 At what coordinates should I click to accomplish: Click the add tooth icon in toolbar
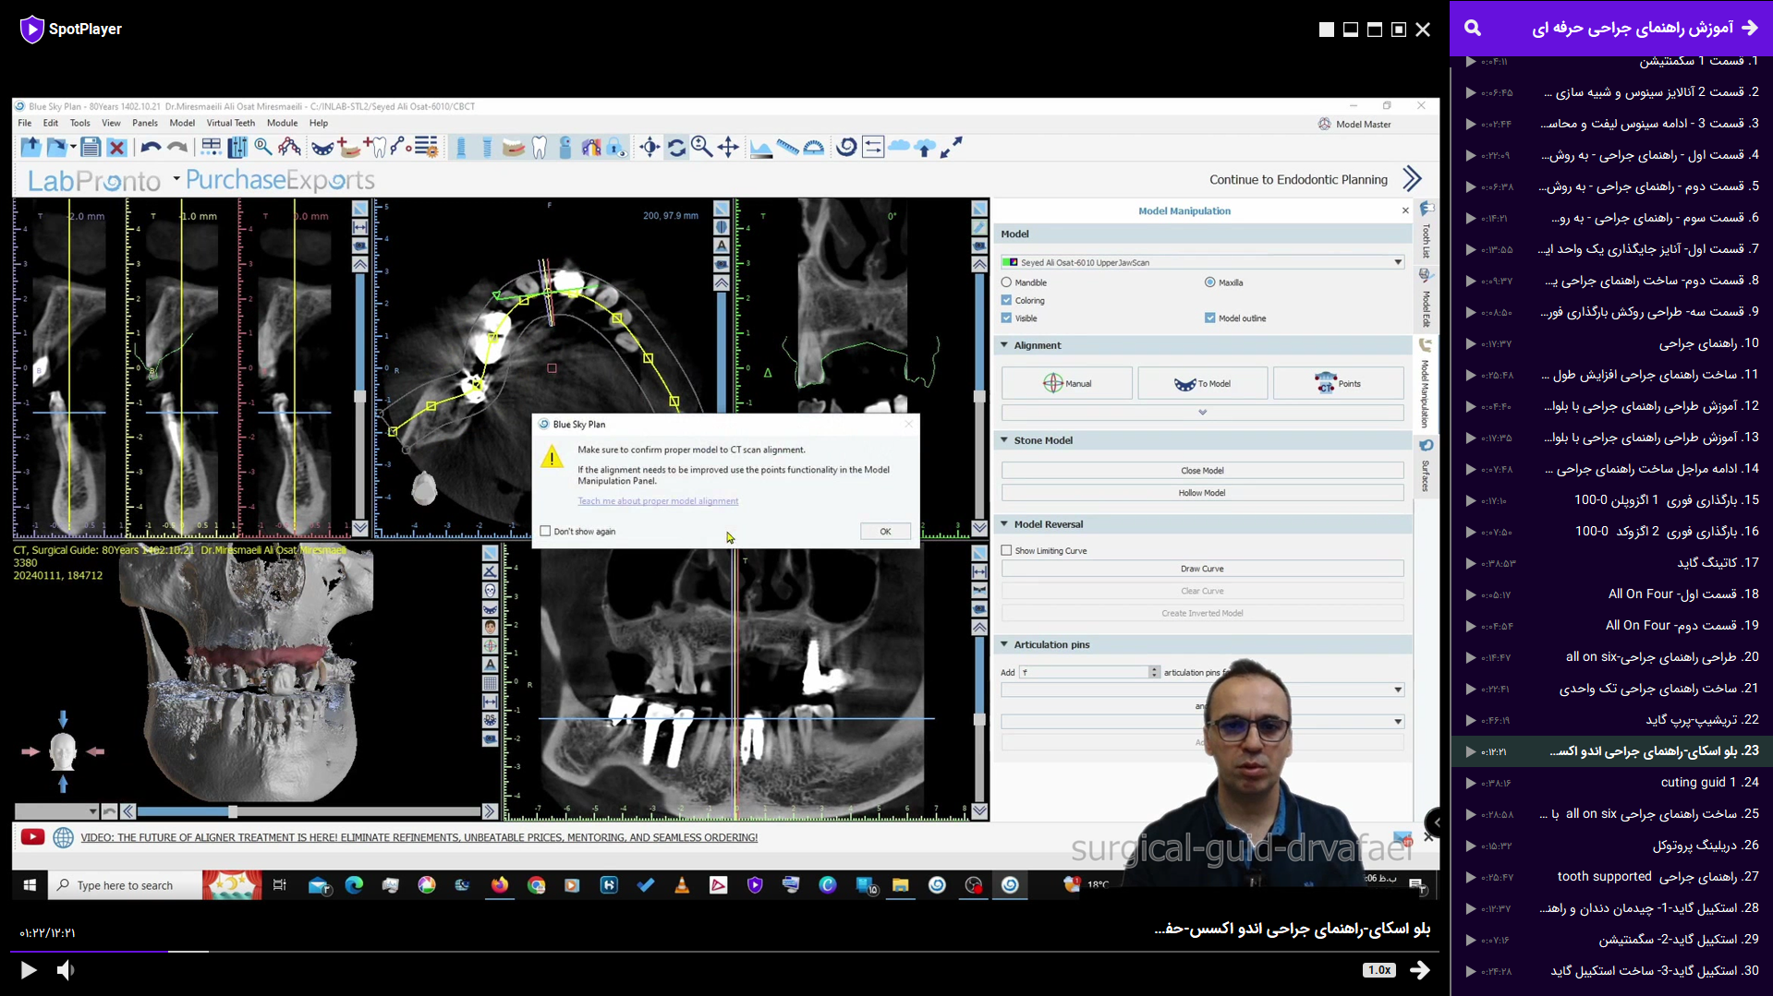375,147
